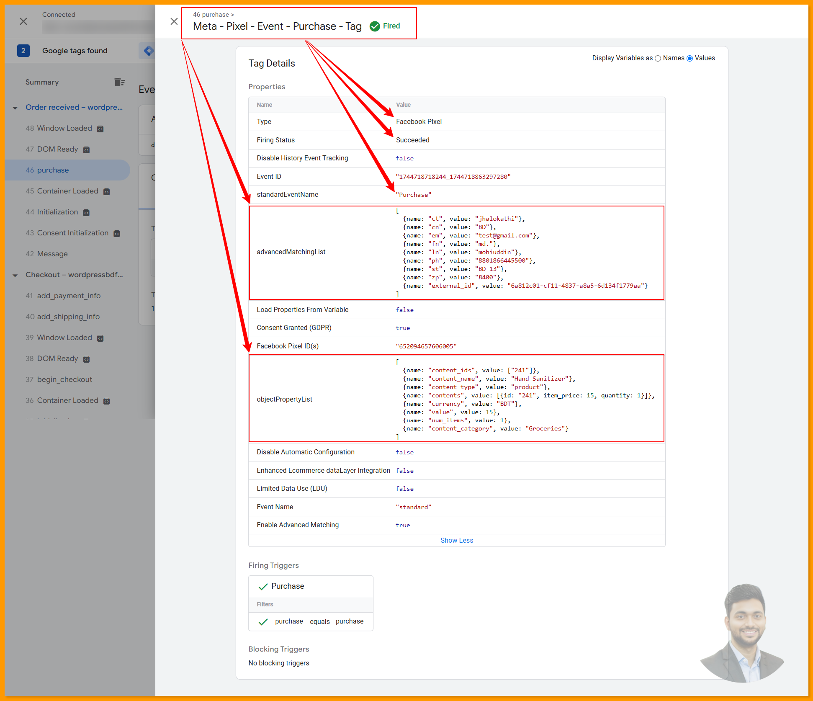
Task: Click the Google Tag Manager container icon
Action: (x=148, y=51)
